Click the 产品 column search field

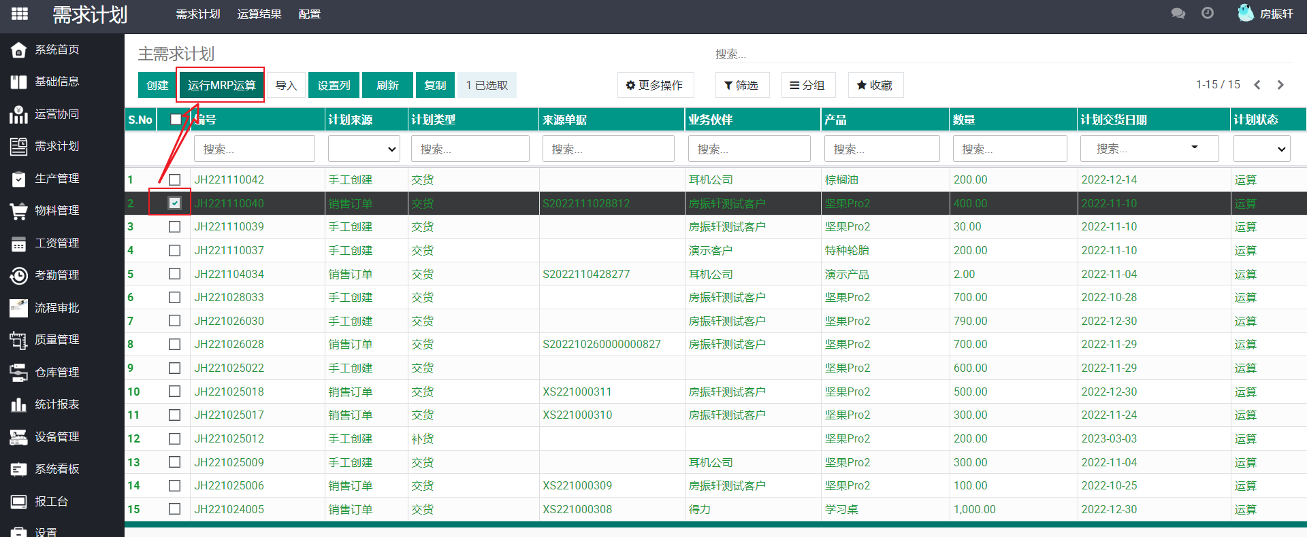point(882,149)
